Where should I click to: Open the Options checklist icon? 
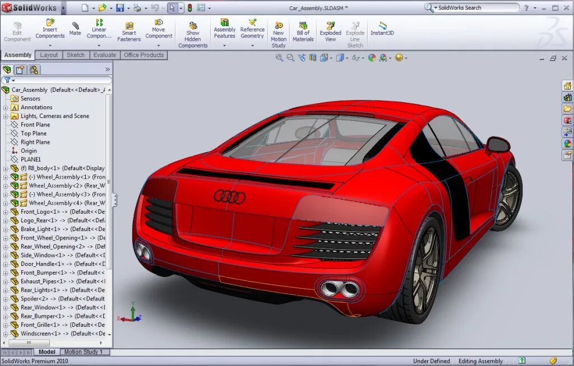pos(201,8)
